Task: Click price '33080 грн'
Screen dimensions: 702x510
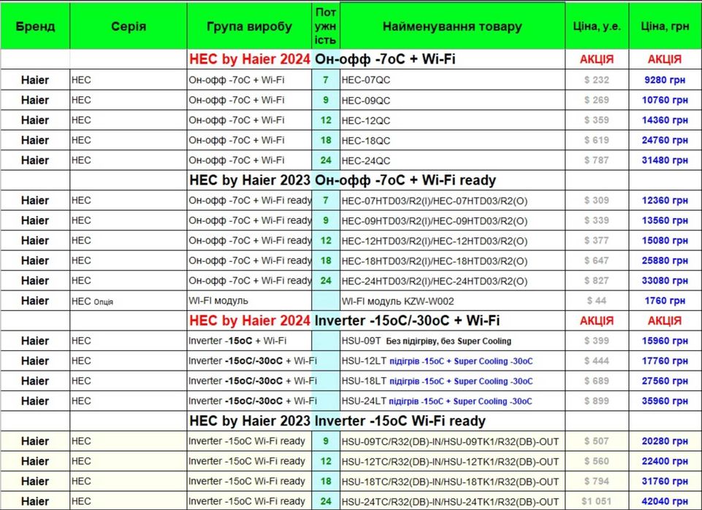Action: 665,281
